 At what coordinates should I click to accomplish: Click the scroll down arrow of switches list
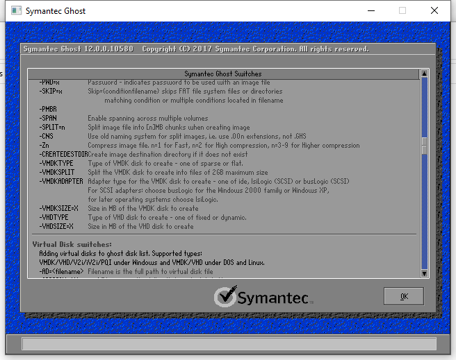tap(424, 273)
